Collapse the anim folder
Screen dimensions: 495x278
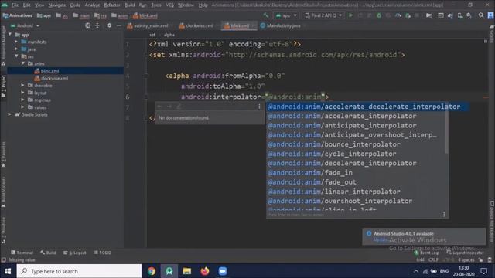click(x=23, y=63)
